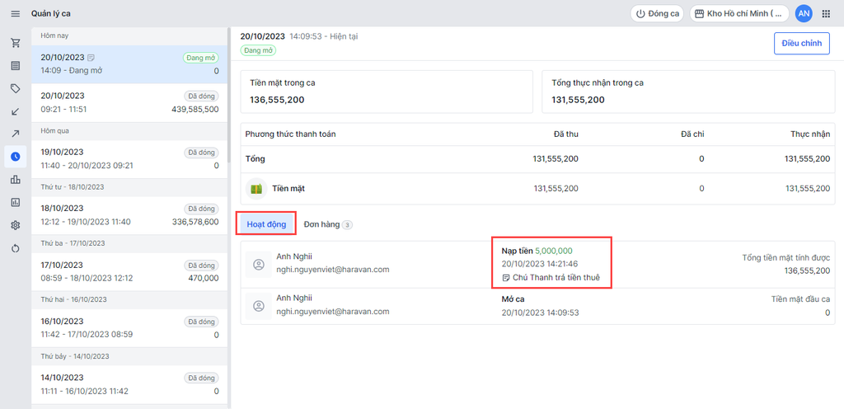The width and height of the screenshot is (844, 409).
Task: Click the Đóng ca button
Action: tap(658, 14)
